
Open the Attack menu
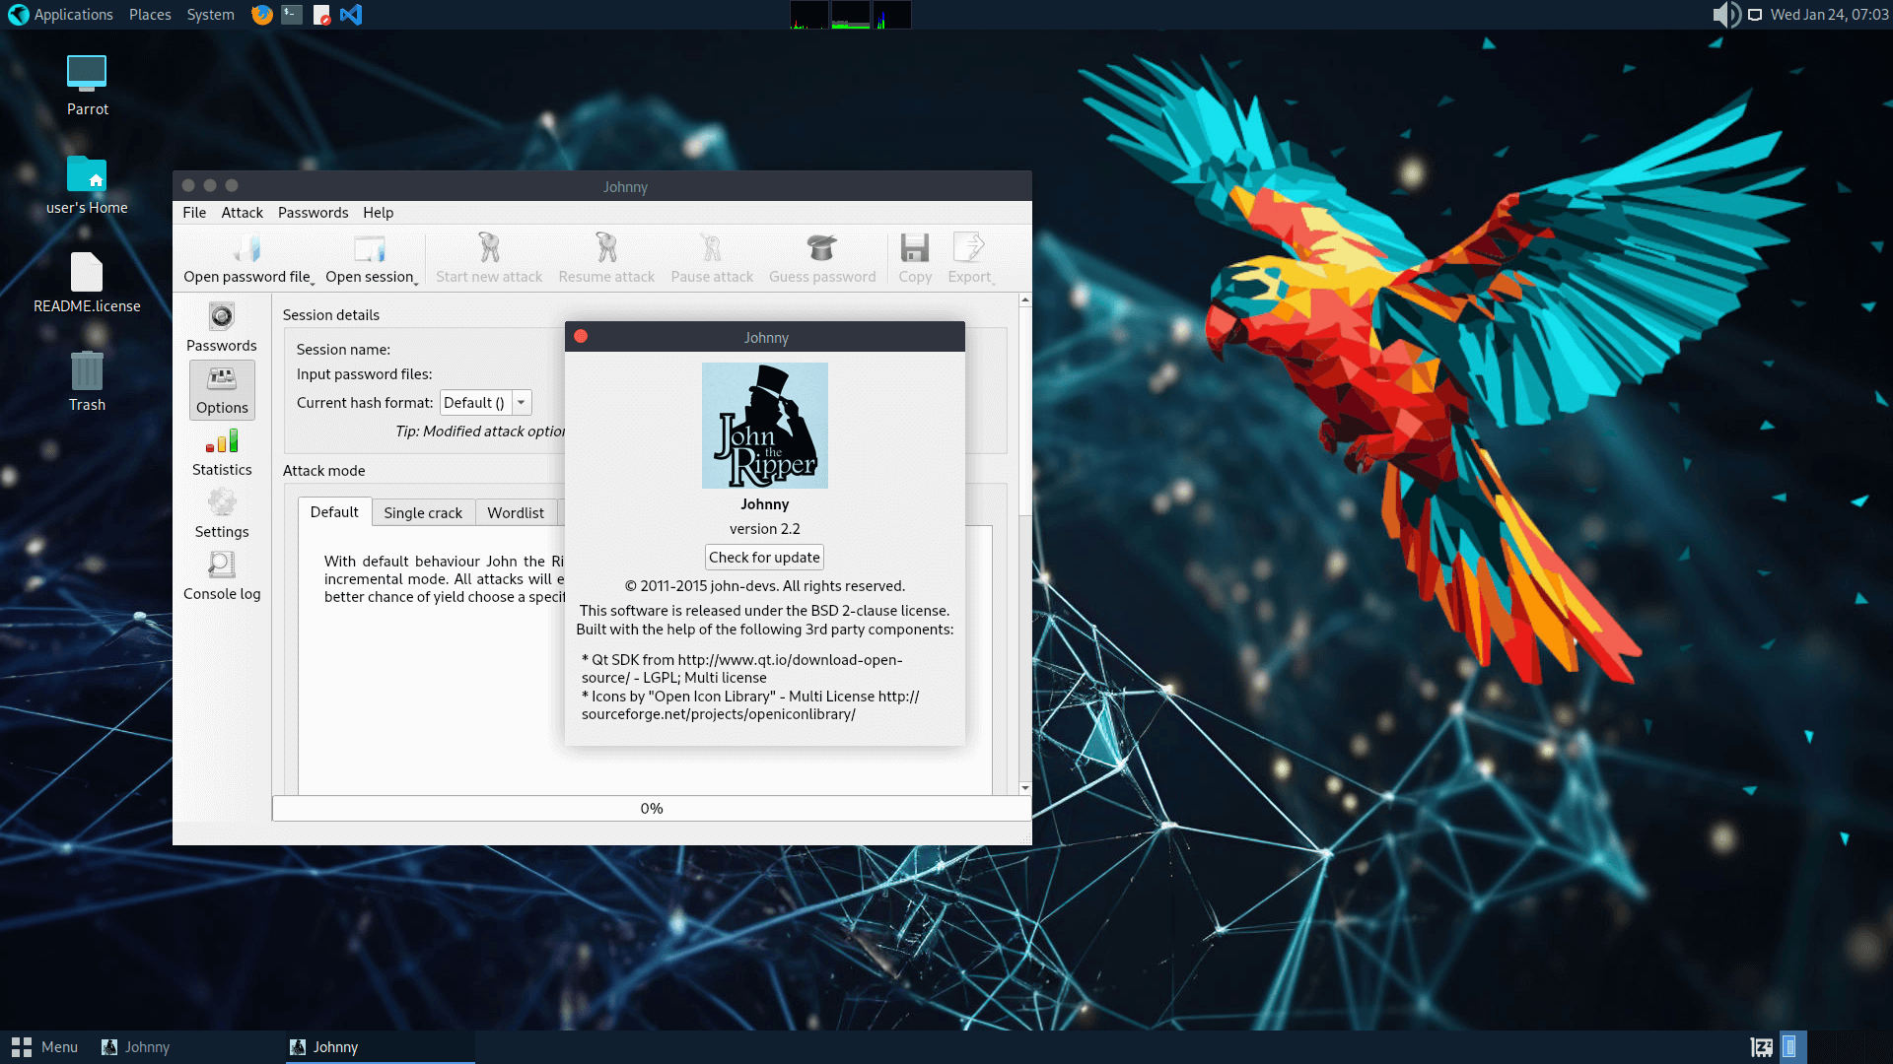pyautogui.click(x=242, y=212)
